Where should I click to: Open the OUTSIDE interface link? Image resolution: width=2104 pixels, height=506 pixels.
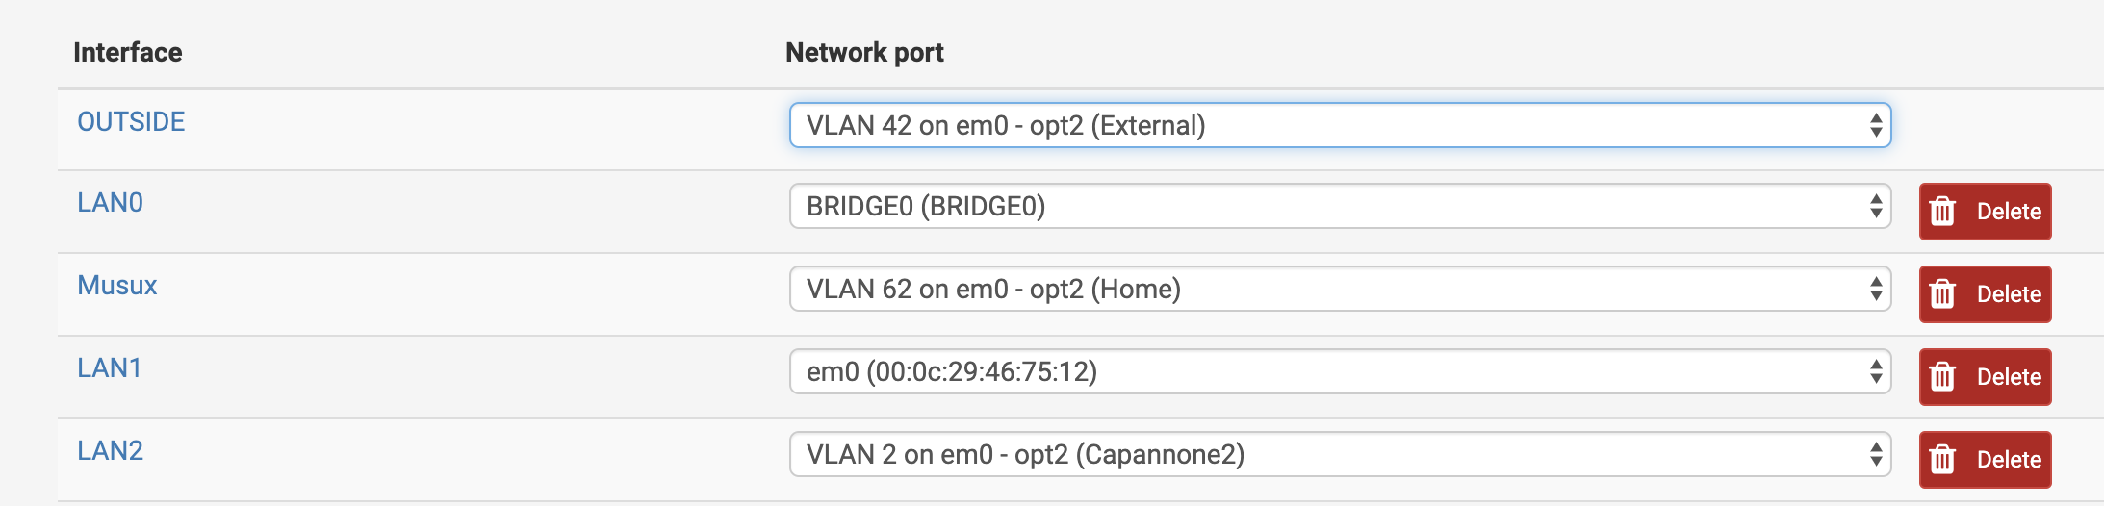[x=131, y=121]
